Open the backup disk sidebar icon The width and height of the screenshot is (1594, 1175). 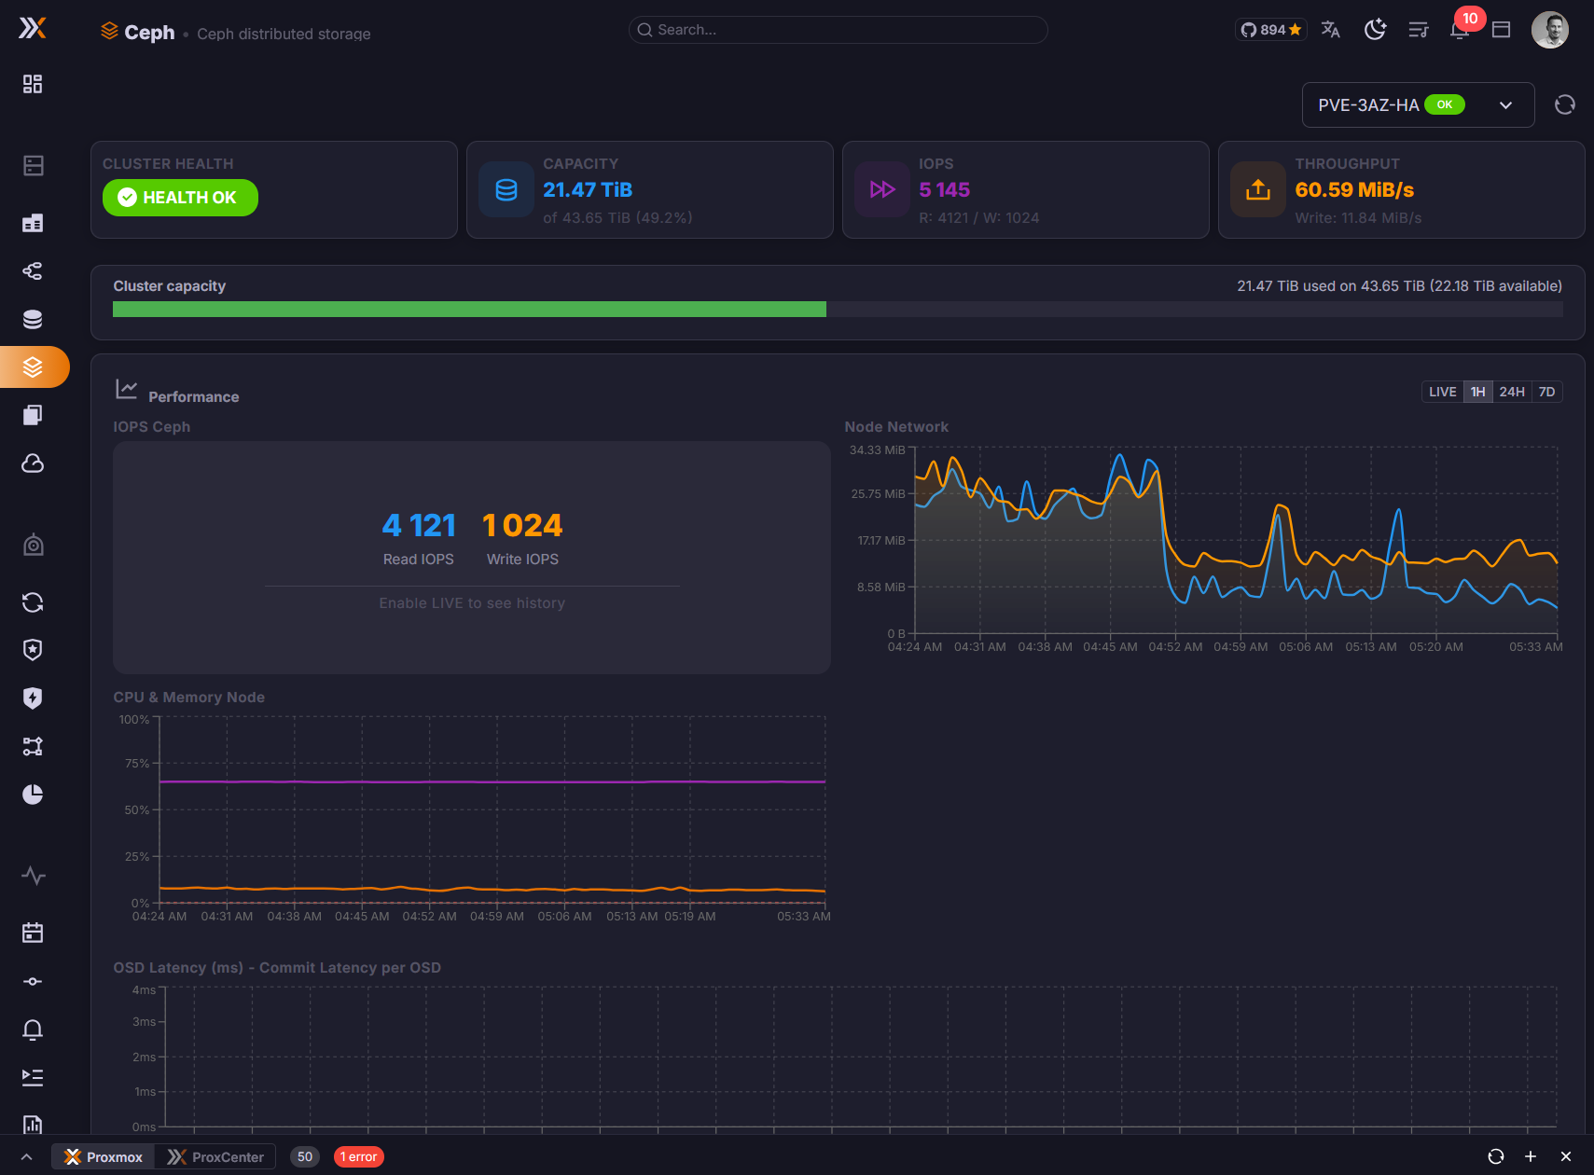[x=33, y=545]
